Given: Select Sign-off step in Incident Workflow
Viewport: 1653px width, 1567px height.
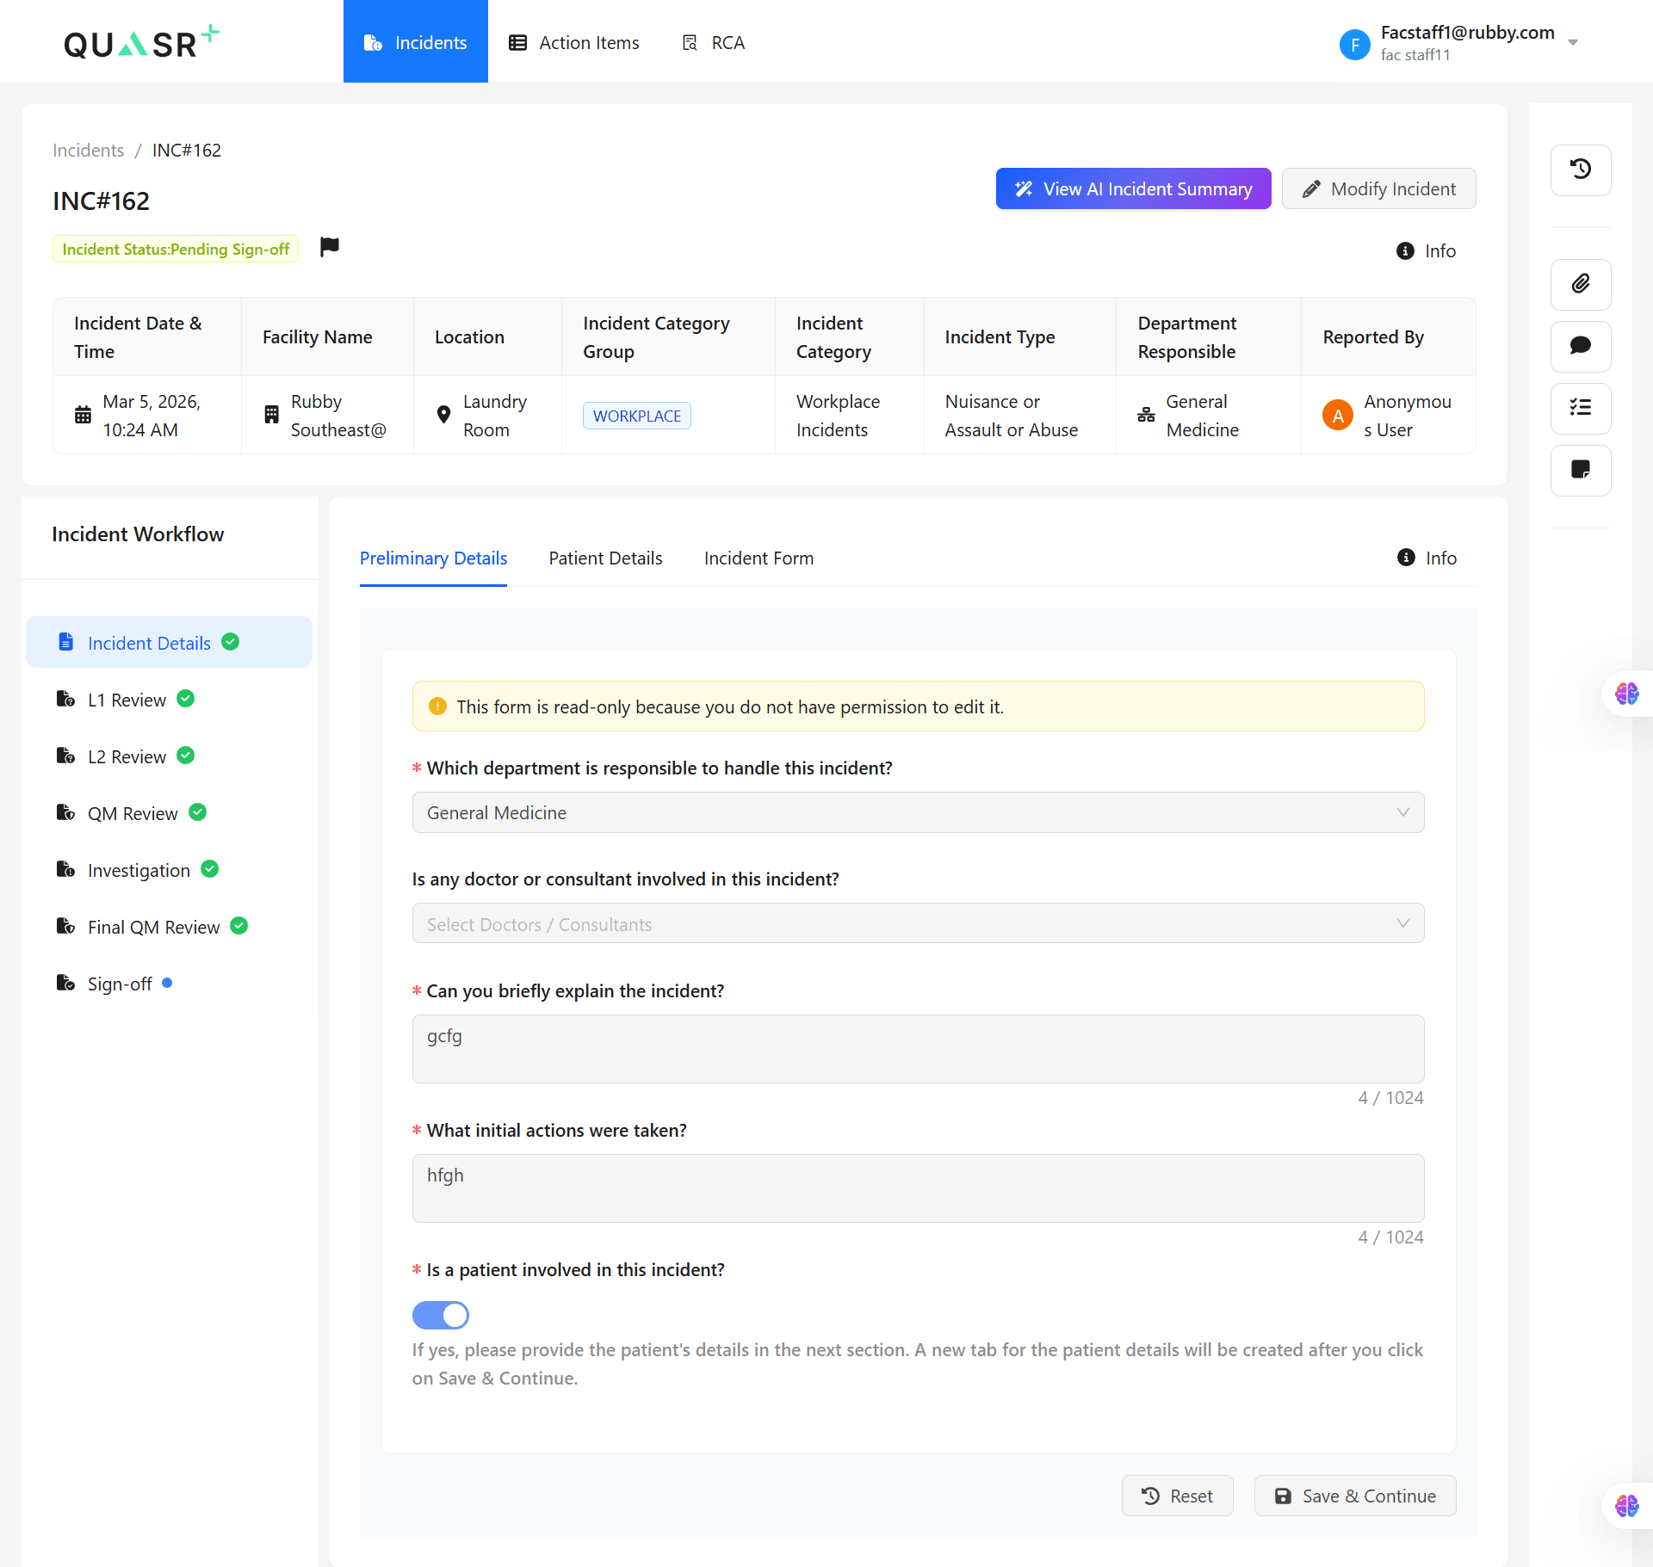Looking at the screenshot, I should point(120,984).
